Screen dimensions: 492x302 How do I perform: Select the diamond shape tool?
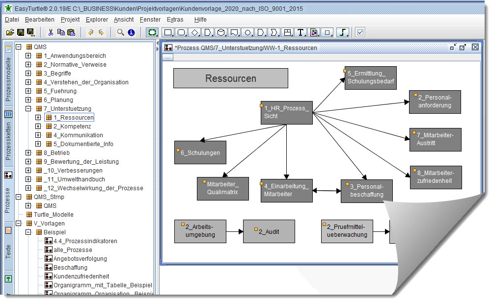(194, 32)
